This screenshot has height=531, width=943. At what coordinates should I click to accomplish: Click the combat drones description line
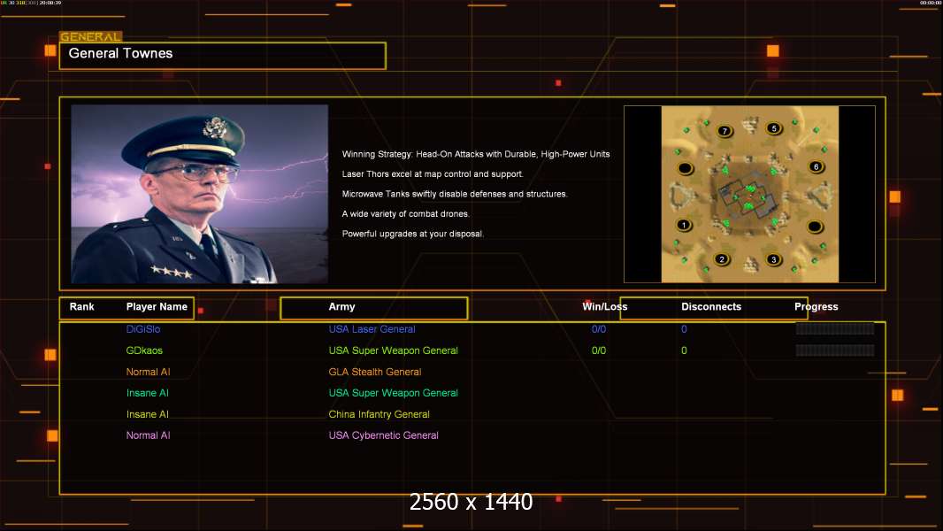pyautogui.click(x=406, y=213)
